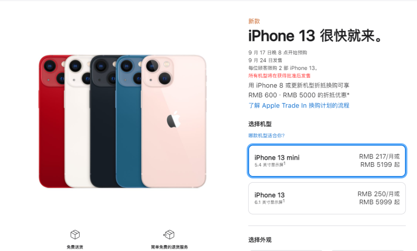The width and height of the screenshot is (417, 251).
Task: Click the free delivery box icon
Action: (75, 234)
